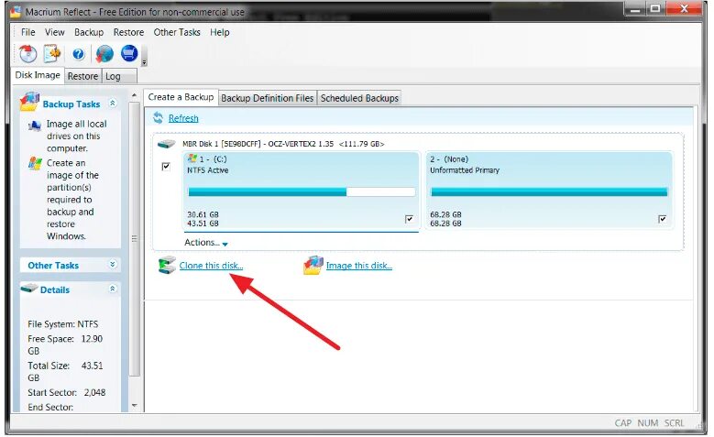Image resolution: width=714 pixels, height=437 pixels.
Task: Click the Image this disk... link
Action: [359, 266]
